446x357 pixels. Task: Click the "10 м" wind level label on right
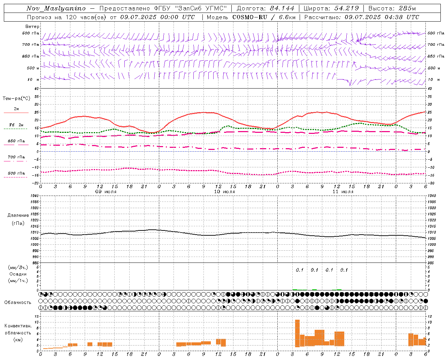tap(435, 80)
